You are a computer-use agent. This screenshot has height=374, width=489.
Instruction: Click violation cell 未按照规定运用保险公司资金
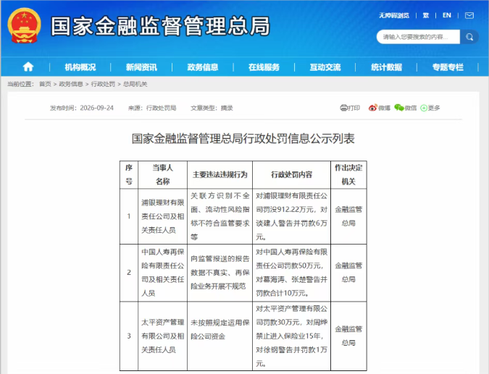[x=220, y=336]
